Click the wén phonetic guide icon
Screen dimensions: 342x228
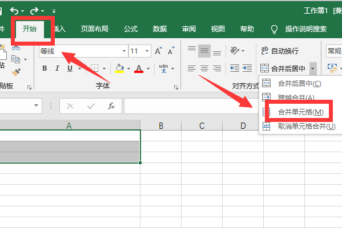(163, 68)
